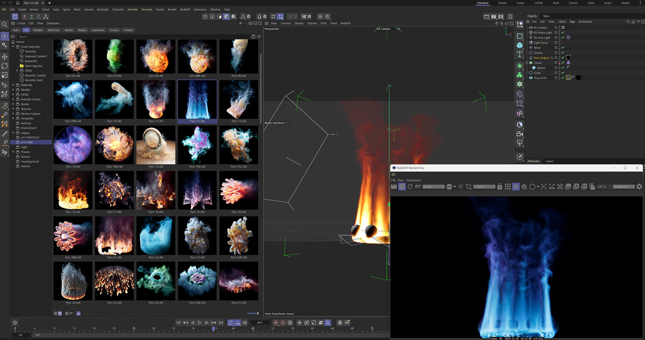This screenshot has width=645, height=340.
Task: Click the Asset Browser home icon
Action: [13, 42]
